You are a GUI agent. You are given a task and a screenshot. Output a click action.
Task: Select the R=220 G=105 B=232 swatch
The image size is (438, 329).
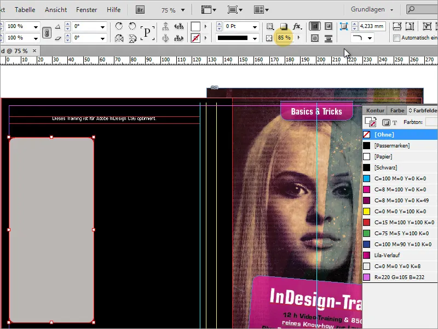pos(400,277)
